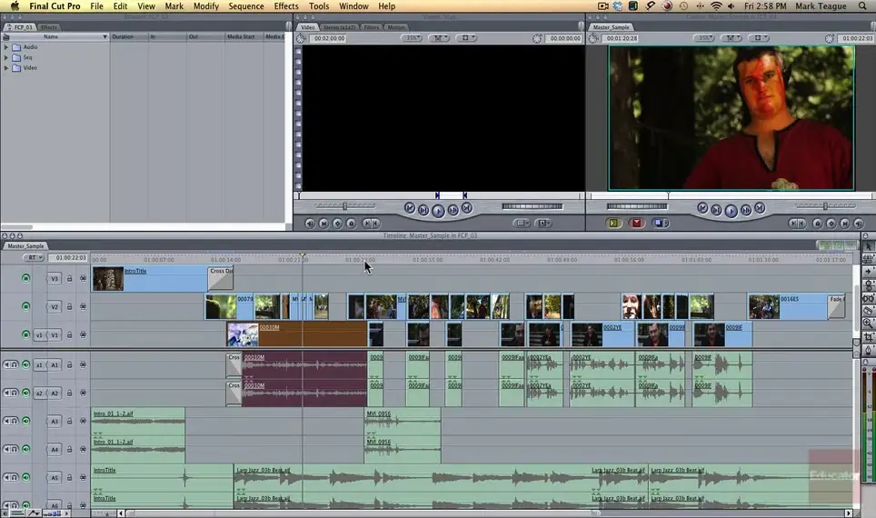The height and width of the screenshot is (518, 876).
Task: Select the Roll edit tool
Action: [x=869, y=285]
